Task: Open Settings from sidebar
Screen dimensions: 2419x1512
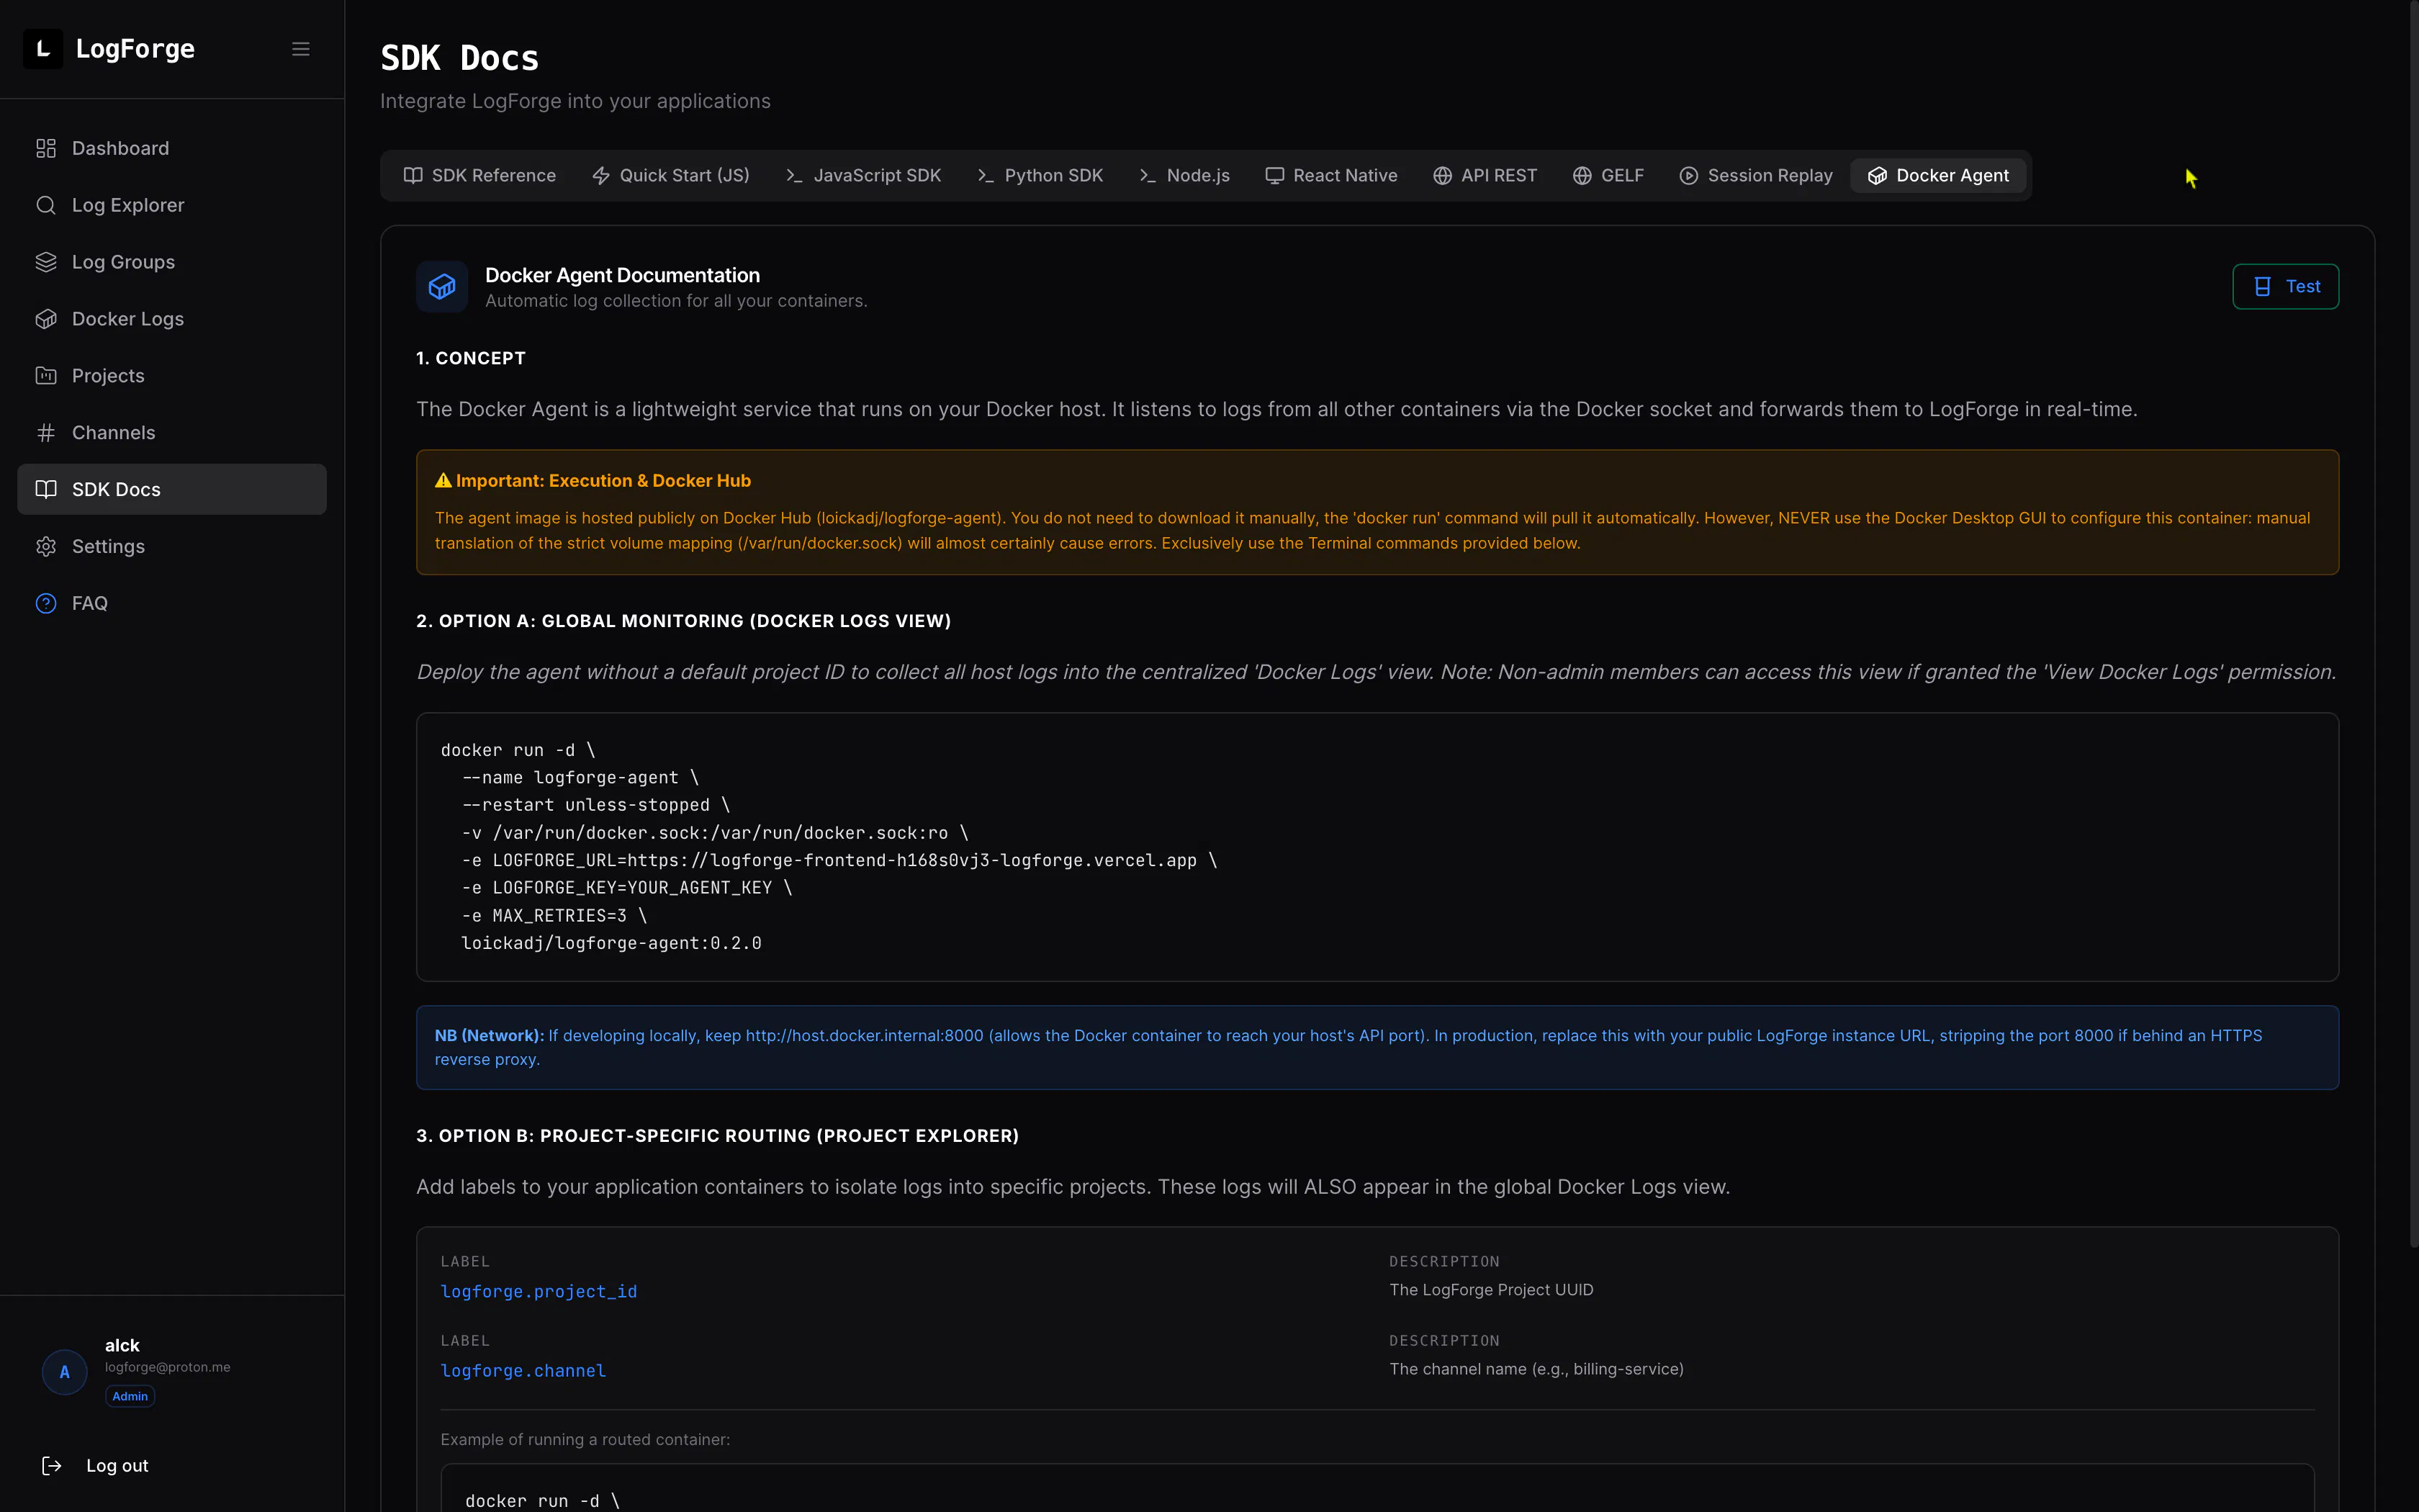Action: pos(172,546)
